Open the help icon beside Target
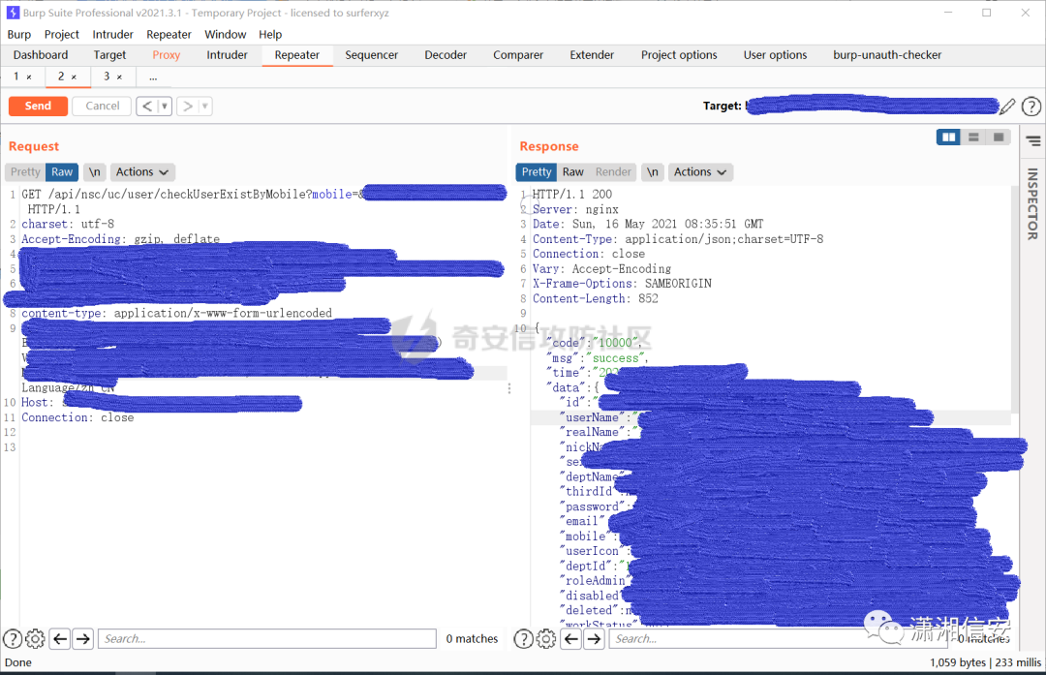The image size is (1046, 675). coord(1031,107)
